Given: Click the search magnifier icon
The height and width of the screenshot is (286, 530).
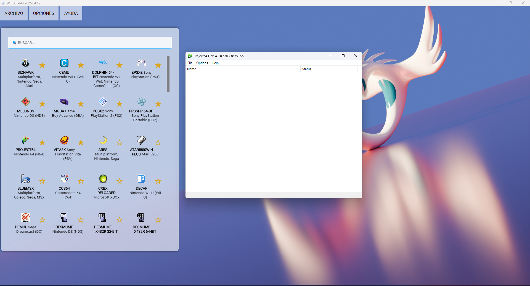Looking at the screenshot, I should [x=14, y=43].
